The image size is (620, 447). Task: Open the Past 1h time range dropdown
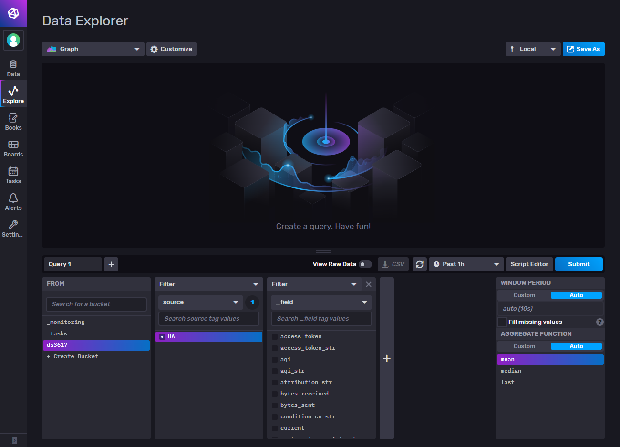click(x=466, y=264)
